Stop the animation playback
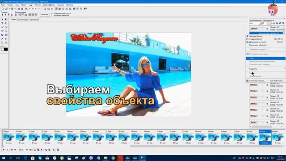 click(x=7, y=150)
